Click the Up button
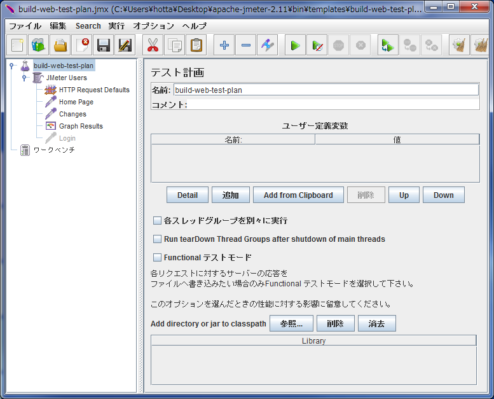Image resolution: width=494 pixels, height=399 pixels. point(404,195)
